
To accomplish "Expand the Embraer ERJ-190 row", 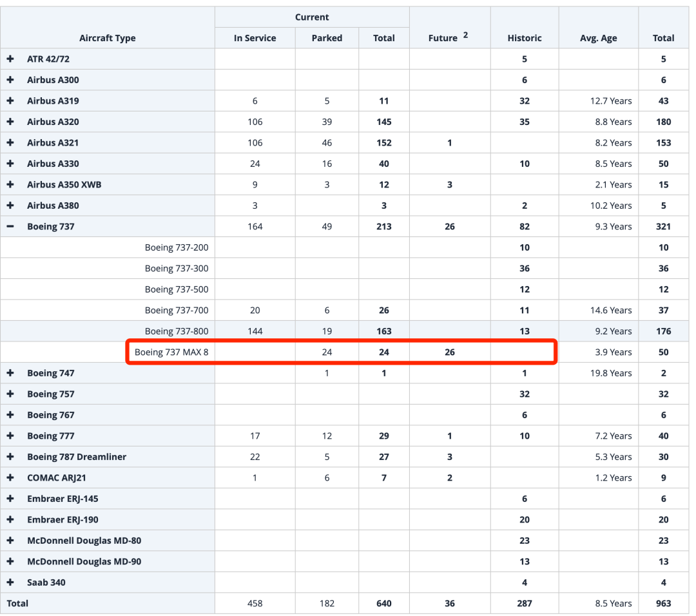I will pyautogui.click(x=10, y=520).
